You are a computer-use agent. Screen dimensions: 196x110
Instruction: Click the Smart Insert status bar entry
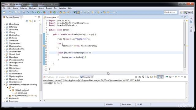(126, 104)
